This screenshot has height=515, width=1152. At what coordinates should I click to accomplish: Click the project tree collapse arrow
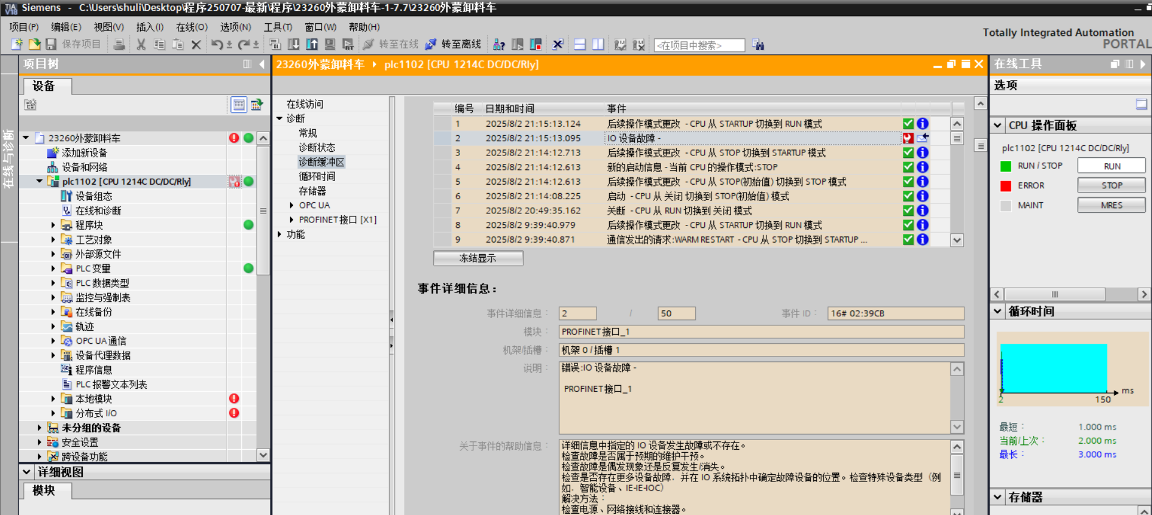[262, 64]
